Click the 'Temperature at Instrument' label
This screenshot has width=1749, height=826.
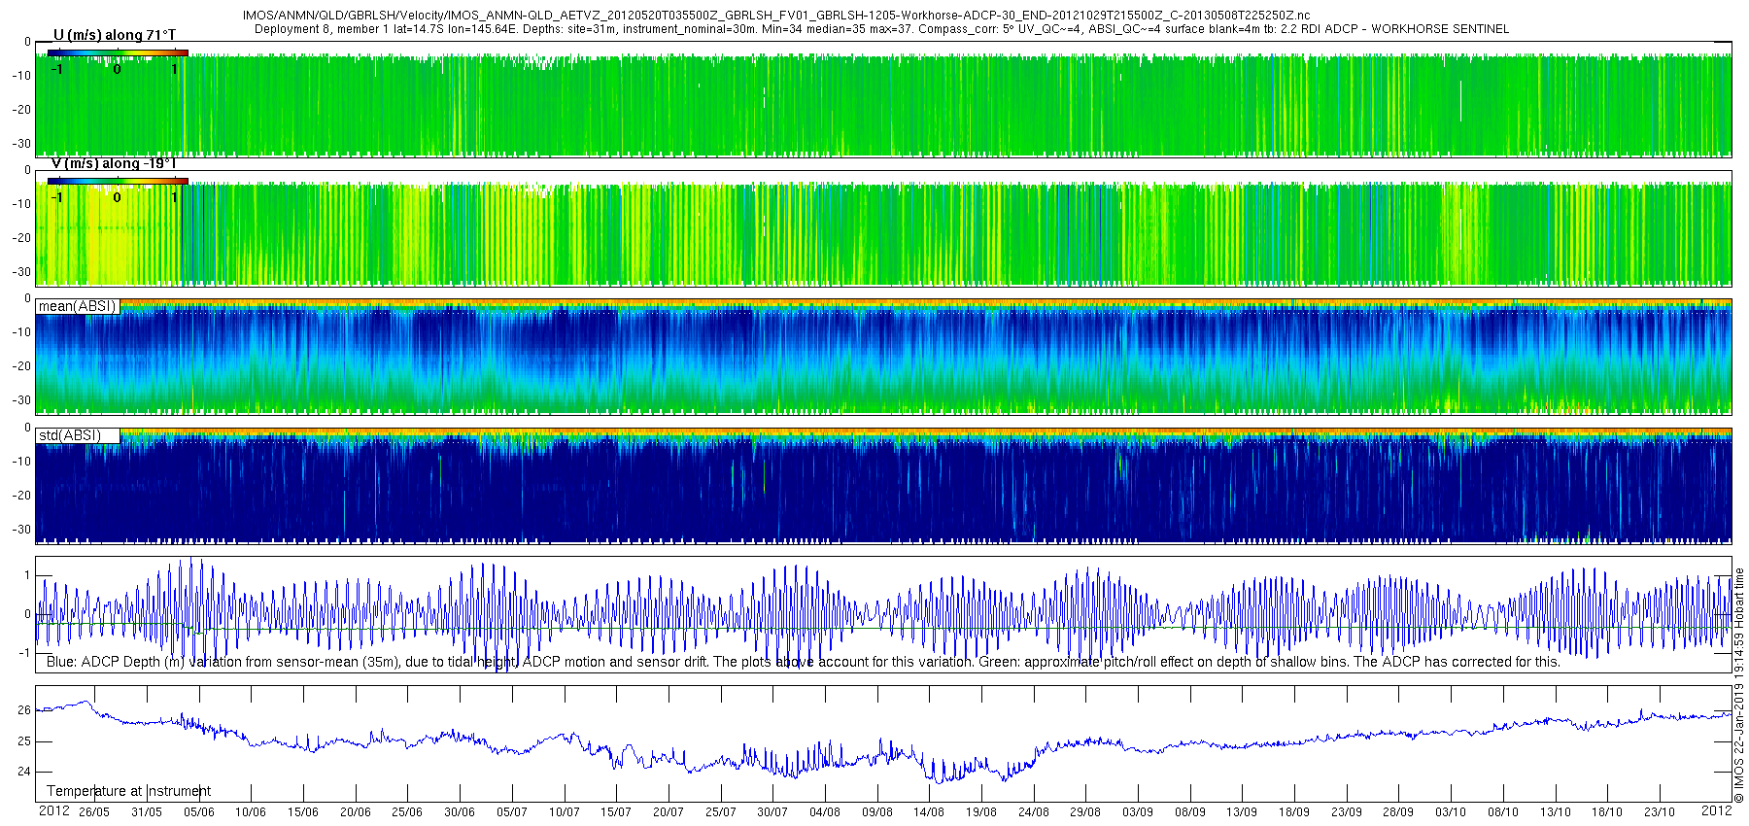[x=128, y=791]
